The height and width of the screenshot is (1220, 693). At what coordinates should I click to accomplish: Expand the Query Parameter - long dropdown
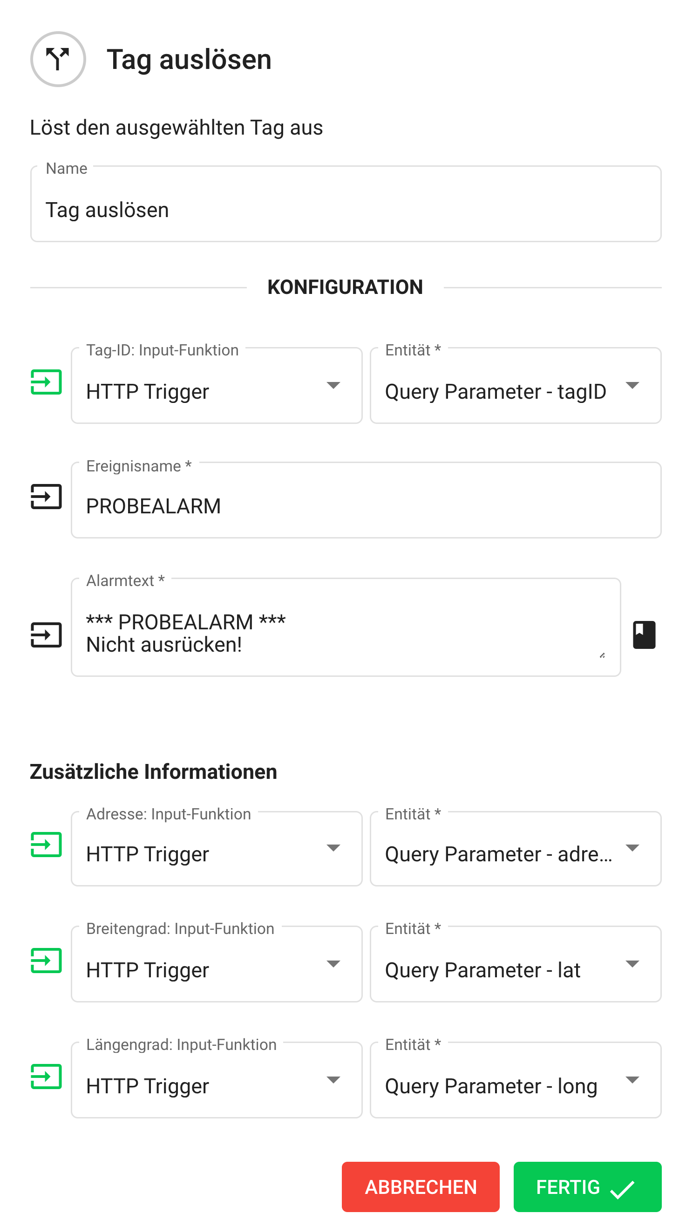coord(516,1081)
